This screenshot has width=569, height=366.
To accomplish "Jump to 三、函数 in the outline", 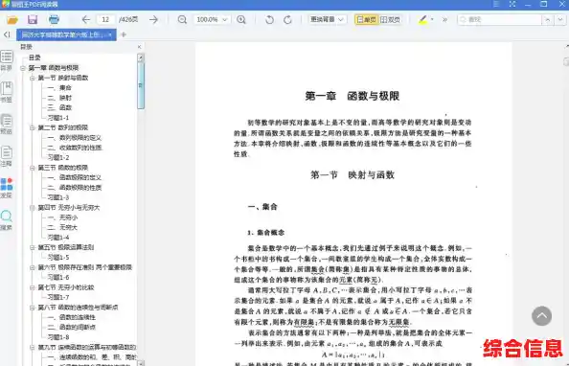I will [59, 107].
